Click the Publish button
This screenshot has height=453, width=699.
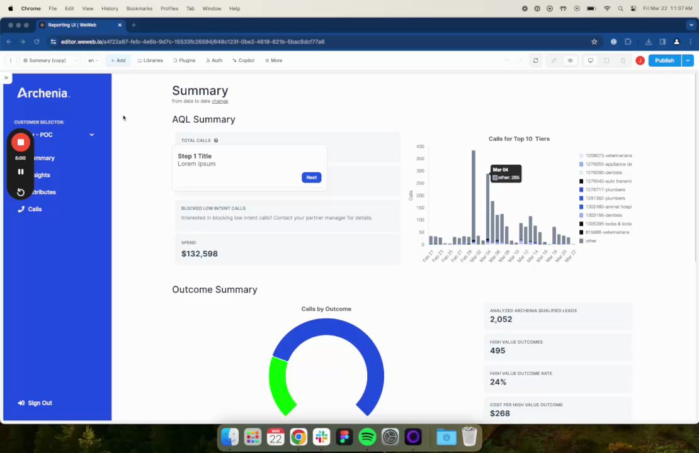click(664, 60)
